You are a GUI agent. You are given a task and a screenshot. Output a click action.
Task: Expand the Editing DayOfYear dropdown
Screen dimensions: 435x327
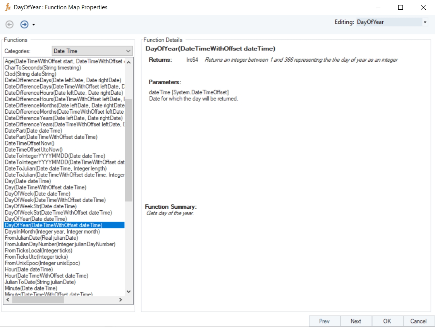(425, 22)
